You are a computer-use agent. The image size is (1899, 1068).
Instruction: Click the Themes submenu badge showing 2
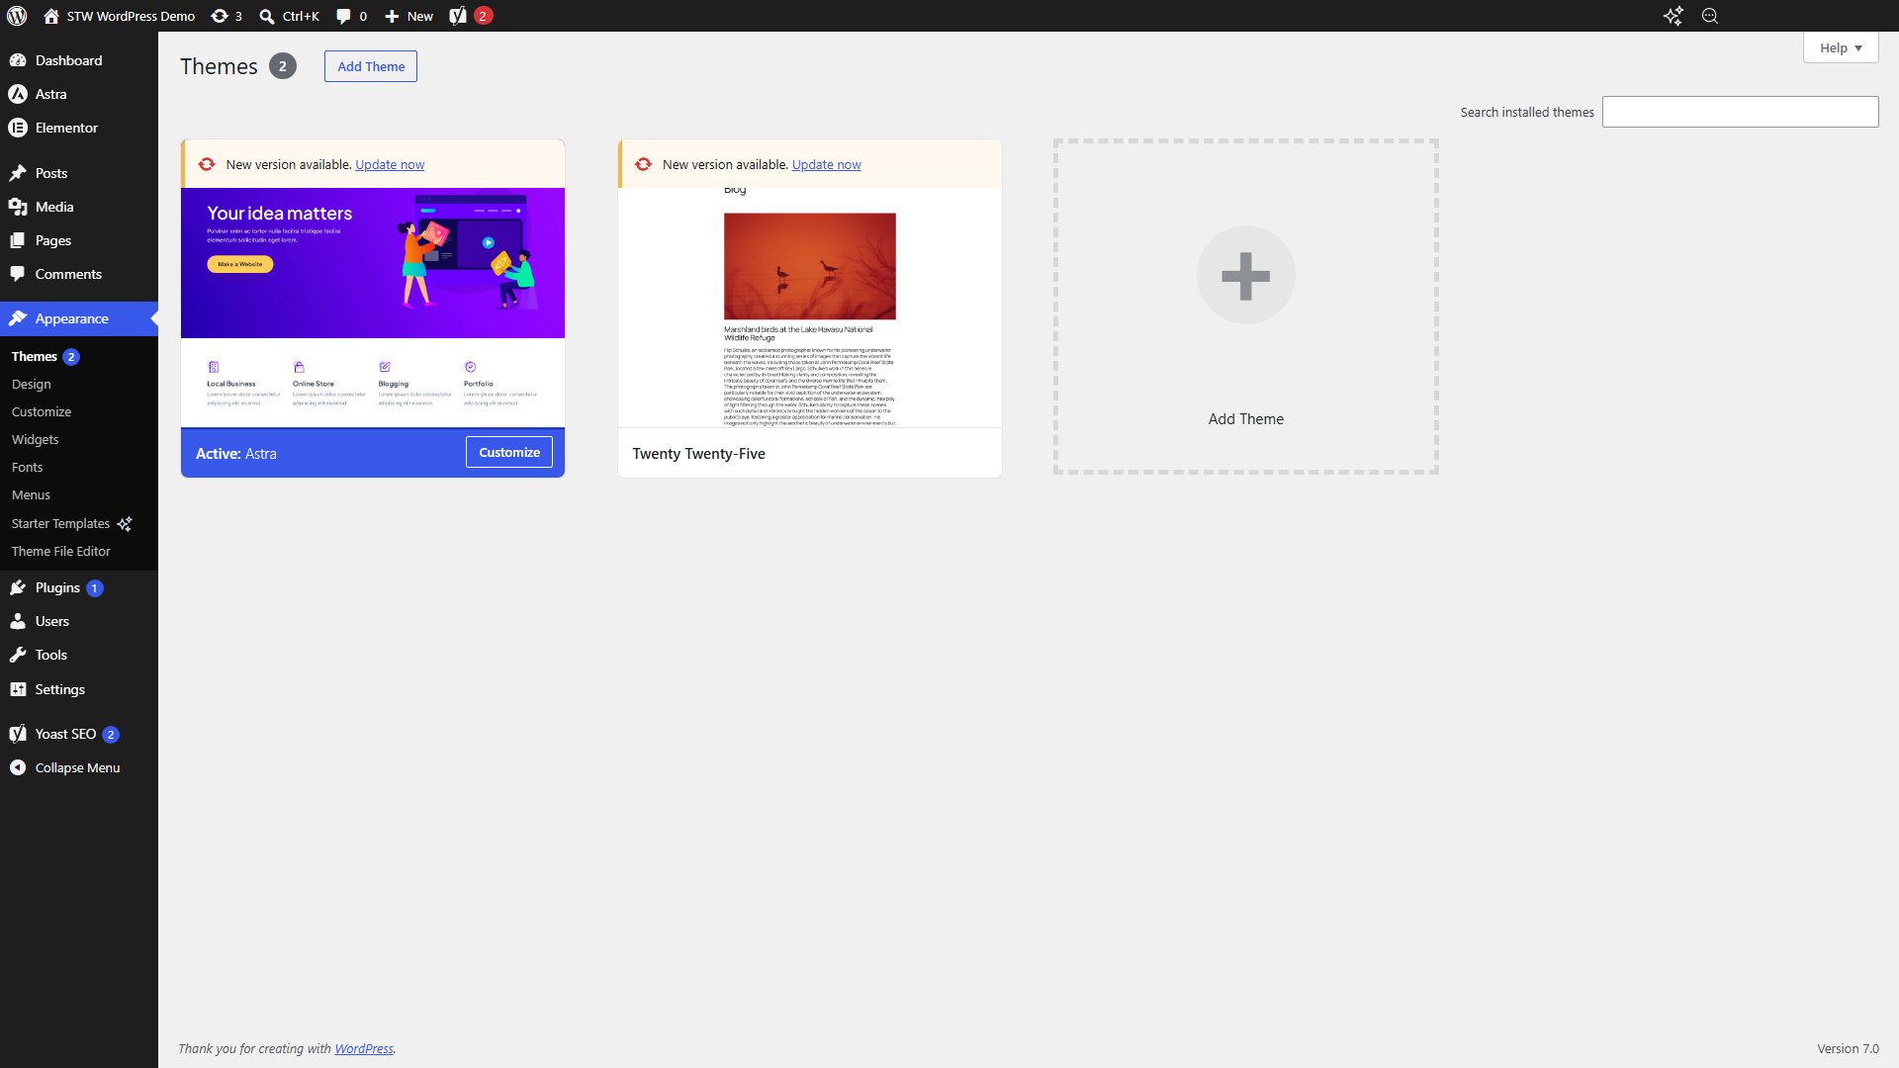[71, 357]
